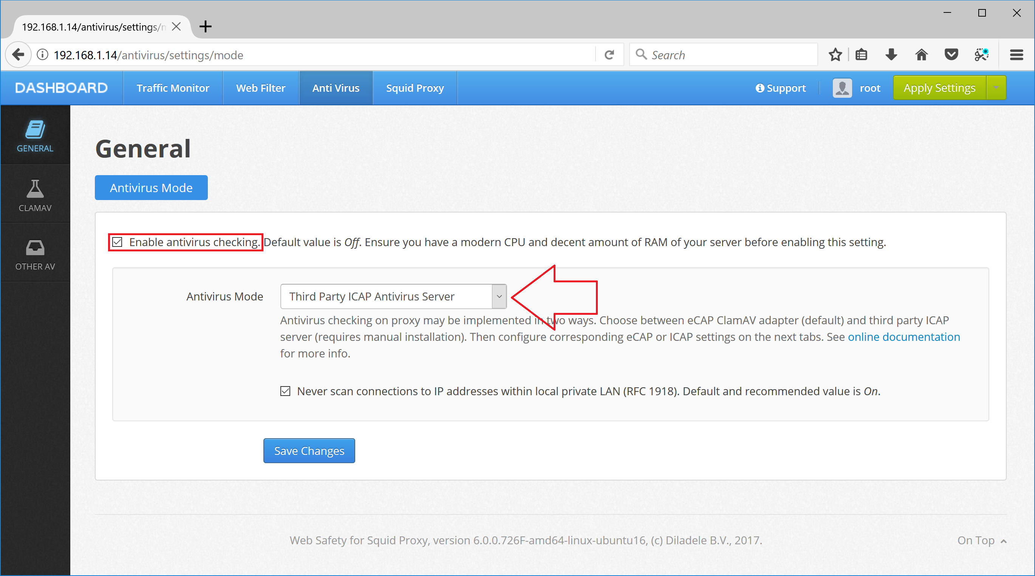
Task: Show bookmarks list icon
Action: point(861,55)
